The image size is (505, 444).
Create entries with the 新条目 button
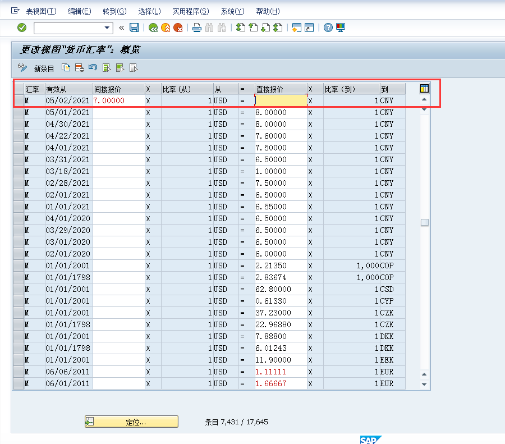(x=43, y=67)
